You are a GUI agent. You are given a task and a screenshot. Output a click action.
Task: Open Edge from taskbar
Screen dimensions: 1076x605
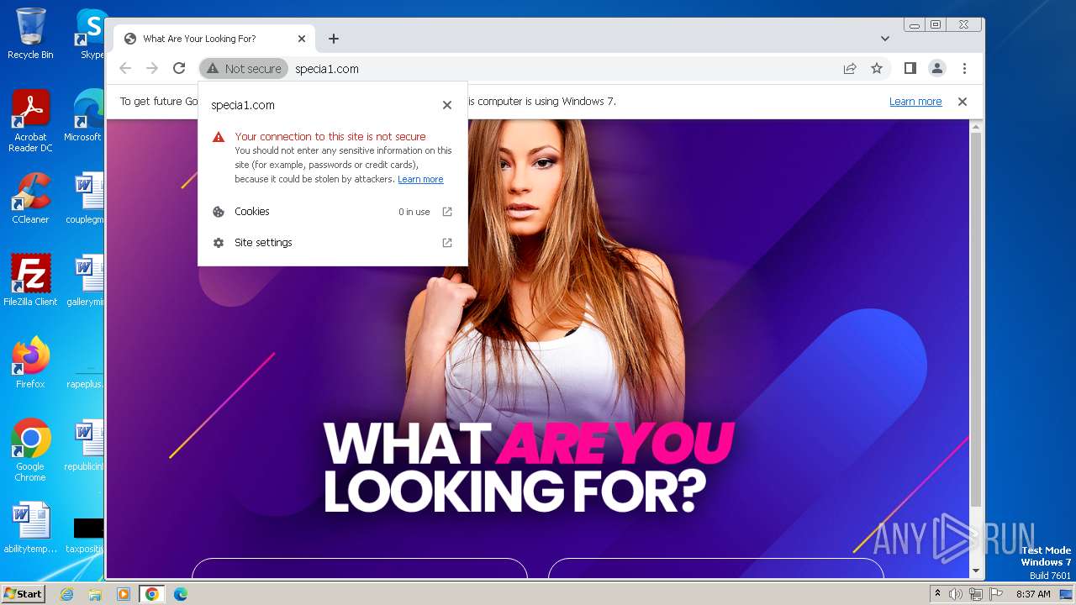[x=181, y=594]
